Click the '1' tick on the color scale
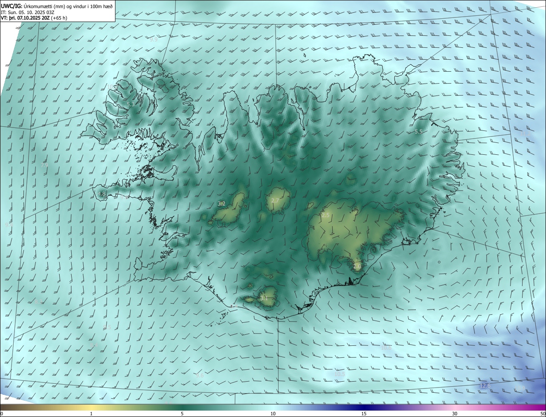 (91, 414)
